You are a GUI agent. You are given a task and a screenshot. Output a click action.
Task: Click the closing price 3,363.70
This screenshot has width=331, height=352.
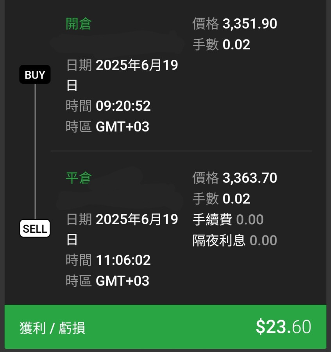coord(250,178)
